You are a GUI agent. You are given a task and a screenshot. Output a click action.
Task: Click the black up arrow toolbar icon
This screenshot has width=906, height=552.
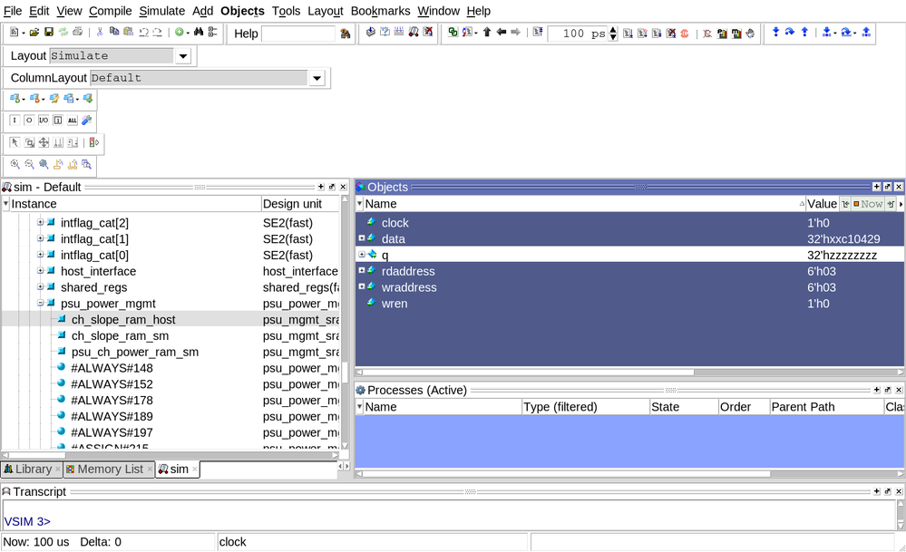487,33
